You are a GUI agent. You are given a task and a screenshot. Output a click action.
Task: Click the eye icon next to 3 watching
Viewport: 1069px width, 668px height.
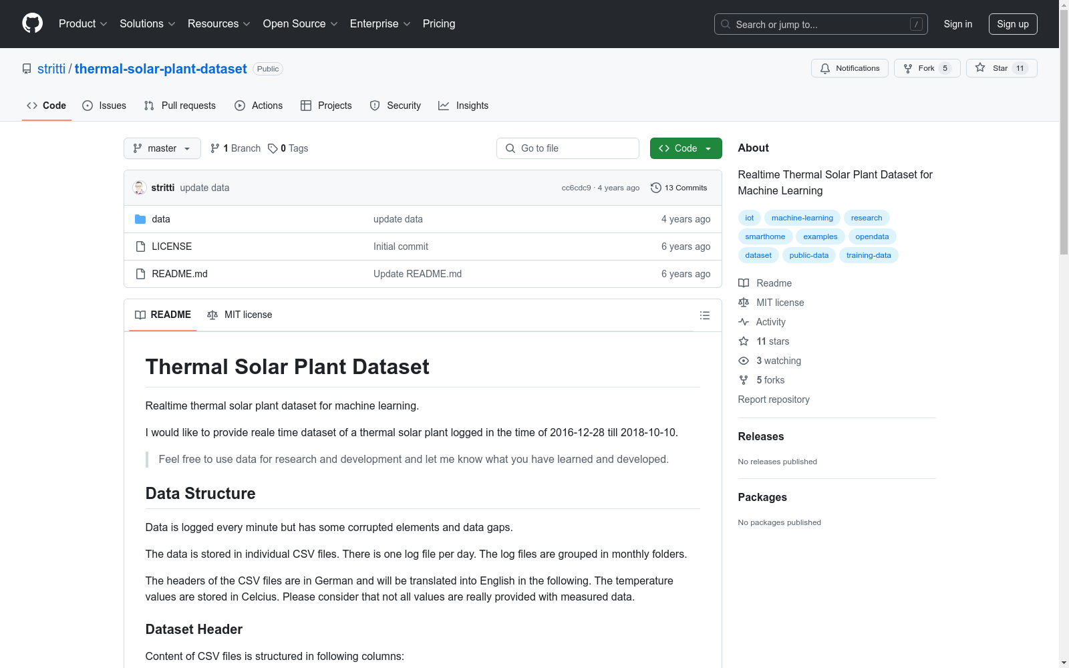(744, 361)
